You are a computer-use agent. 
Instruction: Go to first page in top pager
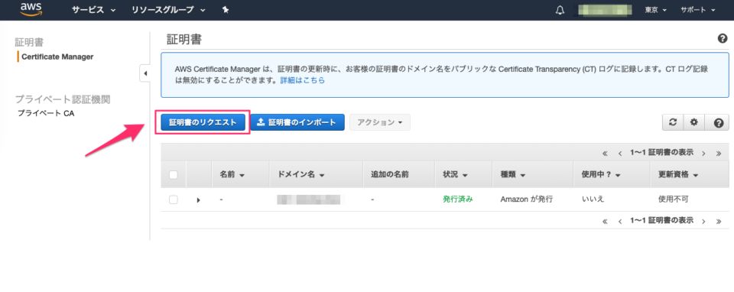tap(605, 153)
